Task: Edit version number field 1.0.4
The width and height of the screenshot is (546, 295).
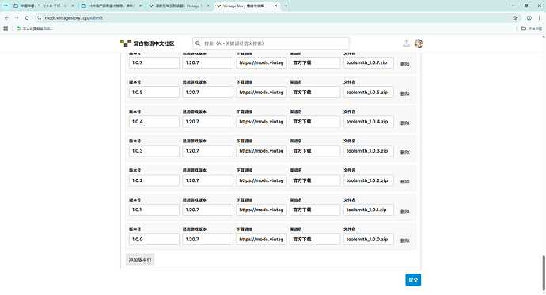Action: (154, 122)
